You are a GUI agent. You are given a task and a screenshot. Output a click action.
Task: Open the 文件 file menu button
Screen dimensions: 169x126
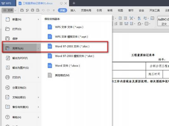click(8, 10)
